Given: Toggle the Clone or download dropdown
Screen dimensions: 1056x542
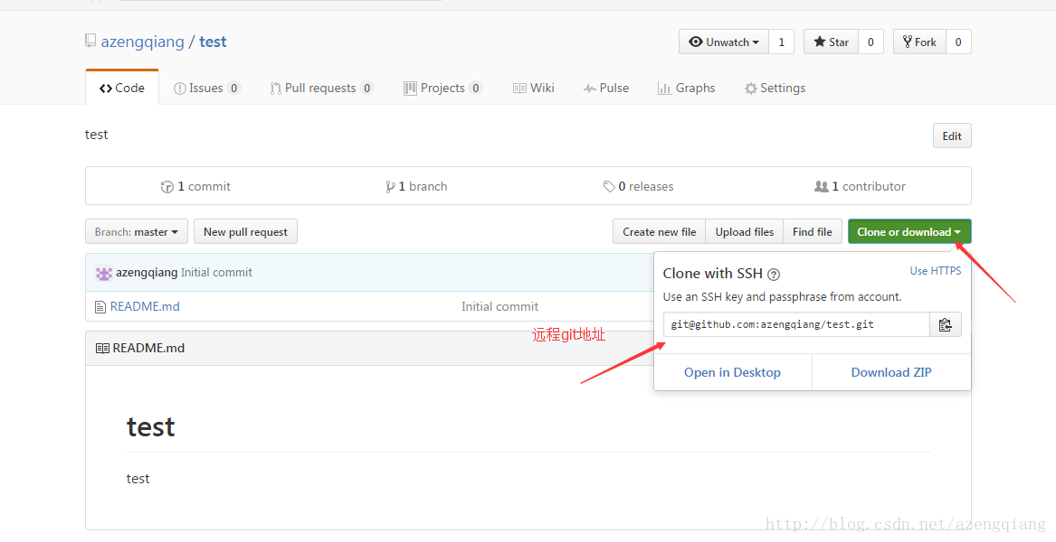Looking at the screenshot, I should point(909,232).
